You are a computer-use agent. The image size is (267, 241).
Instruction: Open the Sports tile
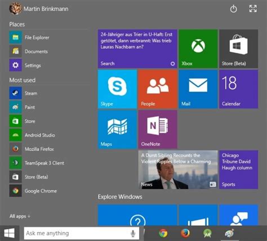(x=239, y=170)
